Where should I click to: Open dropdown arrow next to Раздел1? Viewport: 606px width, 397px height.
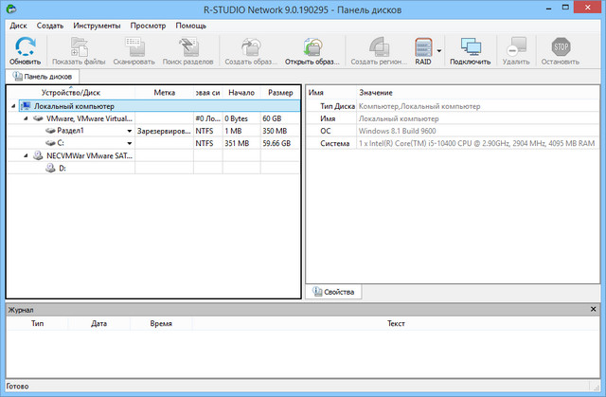pyautogui.click(x=129, y=132)
